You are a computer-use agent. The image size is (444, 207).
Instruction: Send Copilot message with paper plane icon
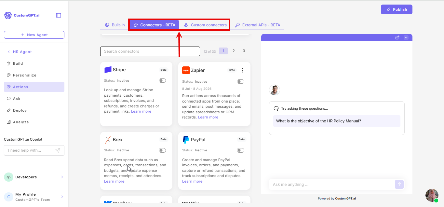pyautogui.click(x=58, y=150)
